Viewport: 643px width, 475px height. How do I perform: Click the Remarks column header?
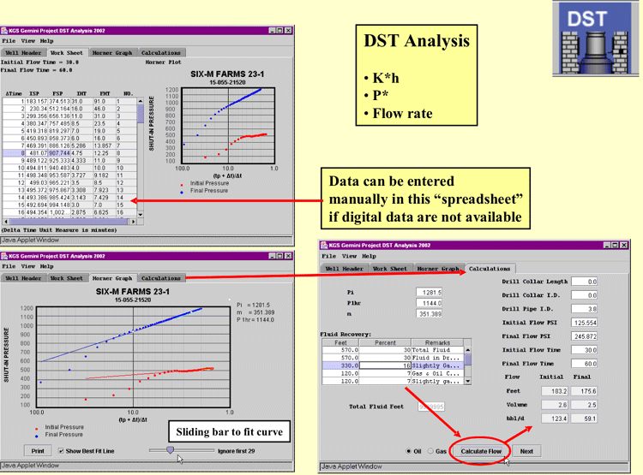[437, 342]
